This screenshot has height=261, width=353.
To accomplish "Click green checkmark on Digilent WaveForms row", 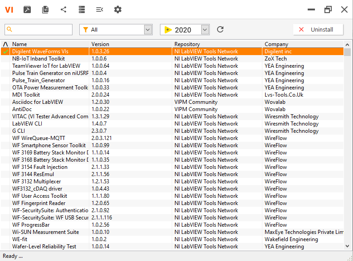I will click(x=5, y=51).
